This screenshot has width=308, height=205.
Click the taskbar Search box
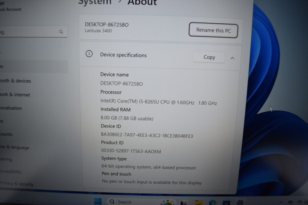pos(141,202)
